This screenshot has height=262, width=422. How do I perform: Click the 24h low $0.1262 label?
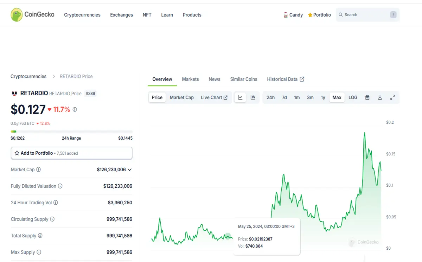point(18,138)
